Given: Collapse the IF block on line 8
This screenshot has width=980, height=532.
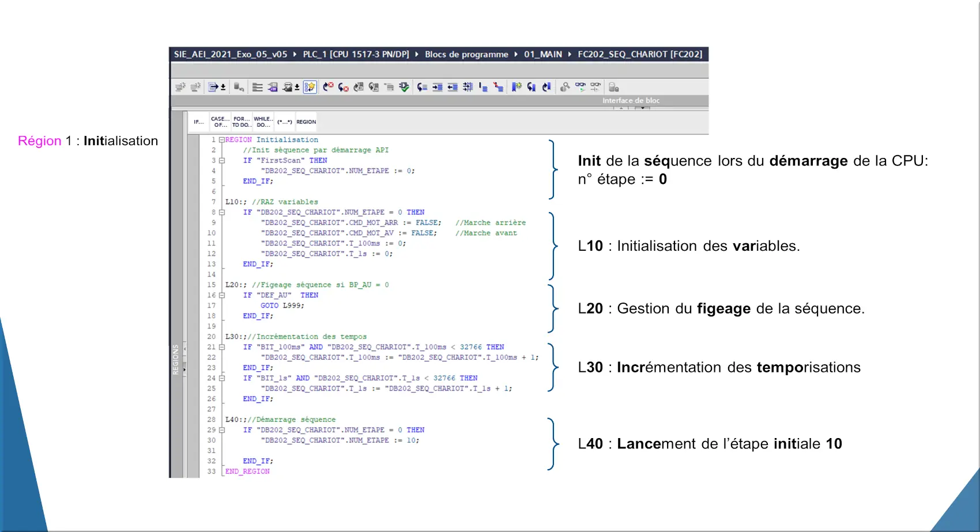Looking at the screenshot, I should click(x=221, y=213).
